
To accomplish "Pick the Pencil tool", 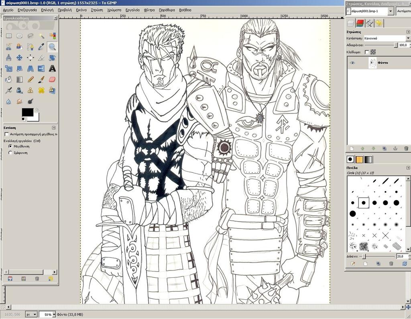I will (x=31, y=79).
